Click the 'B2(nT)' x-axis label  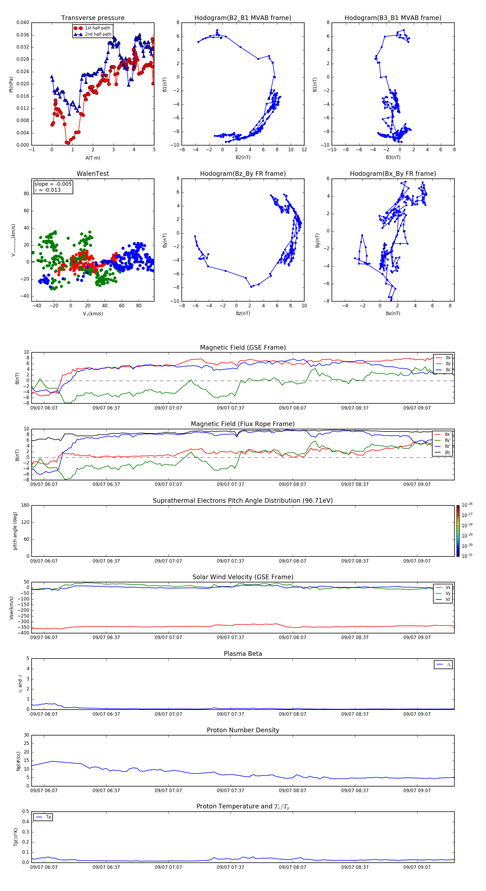[x=243, y=157]
